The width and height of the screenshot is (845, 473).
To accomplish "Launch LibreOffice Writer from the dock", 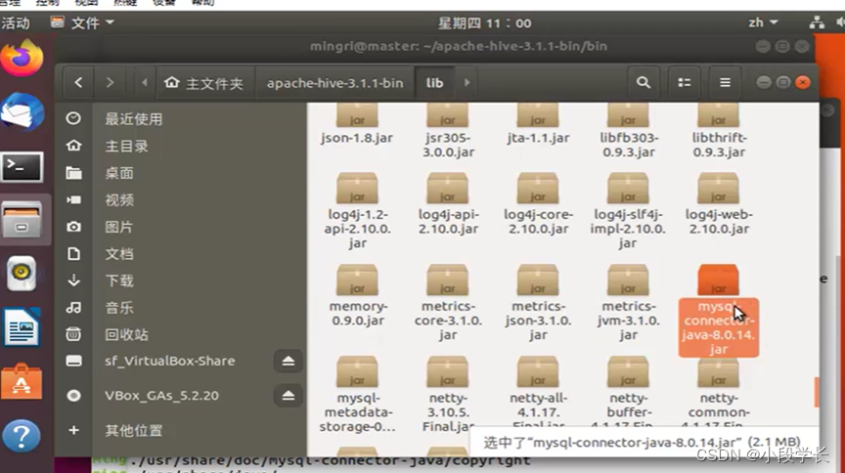I will tap(22, 327).
